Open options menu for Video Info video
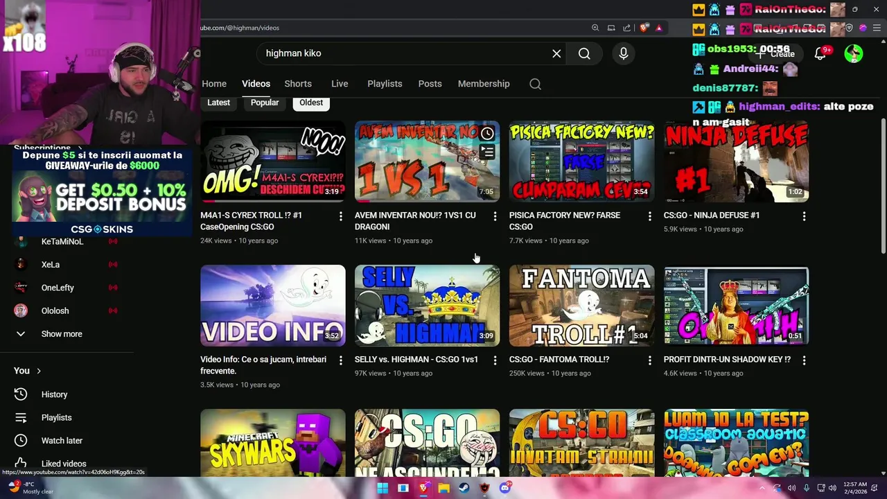The width and height of the screenshot is (887, 499). [x=340, y=360]
